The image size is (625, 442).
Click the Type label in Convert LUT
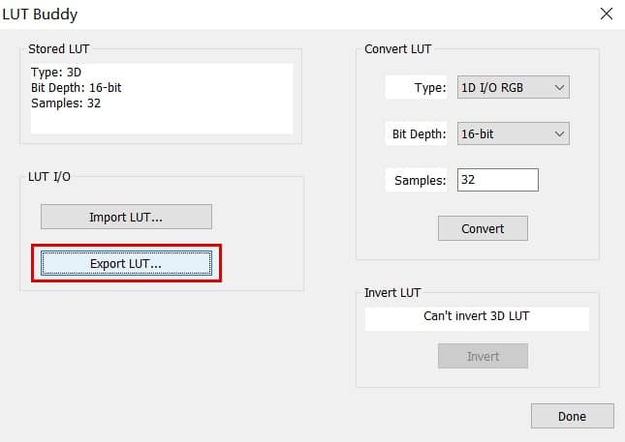click(x=429, y=88)
